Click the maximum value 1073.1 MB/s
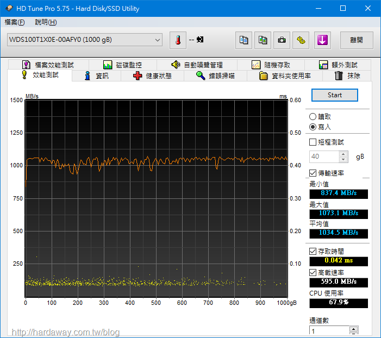The width and height of the screenshot is (381, 338). [339, 214]
